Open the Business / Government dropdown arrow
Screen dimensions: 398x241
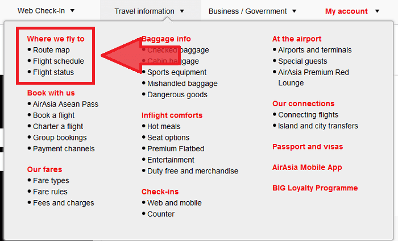point(294,11)
